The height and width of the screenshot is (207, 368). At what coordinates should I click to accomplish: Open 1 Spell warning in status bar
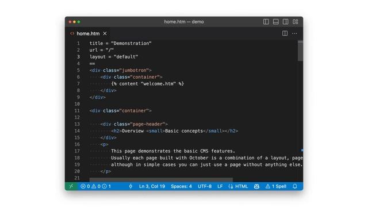click(276, 186)
